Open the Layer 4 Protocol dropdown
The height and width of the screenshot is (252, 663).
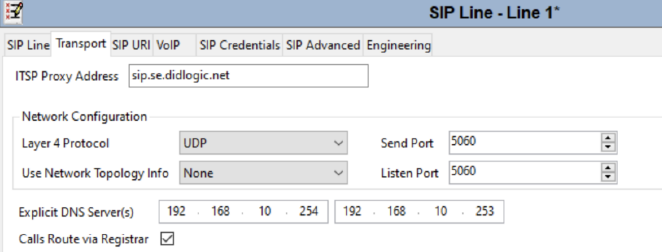tap(263, 143)
